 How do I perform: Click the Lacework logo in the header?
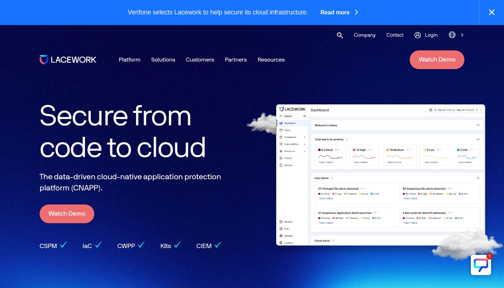coord(68,60)
